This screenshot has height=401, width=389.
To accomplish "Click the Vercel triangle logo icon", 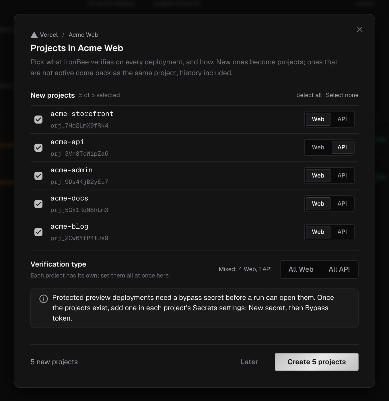I will tap(34, 35).
